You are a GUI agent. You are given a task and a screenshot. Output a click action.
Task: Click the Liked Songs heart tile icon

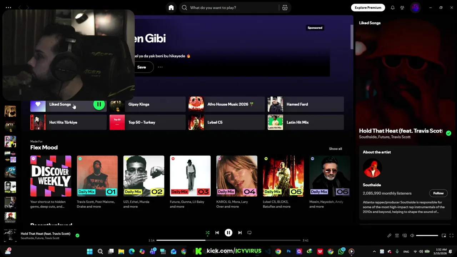coord(38,104)
